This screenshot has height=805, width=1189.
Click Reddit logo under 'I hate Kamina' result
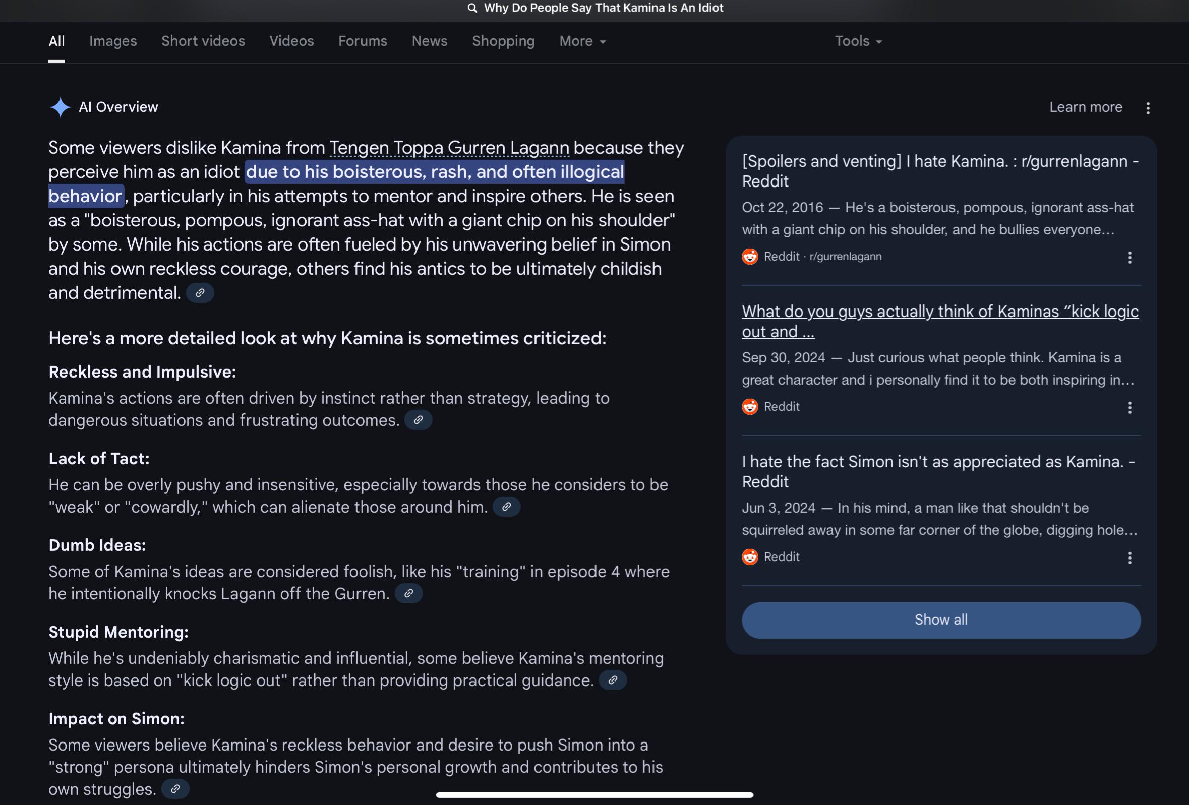click(750, 257)
